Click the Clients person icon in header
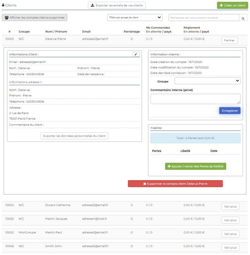This screenshot has height=255, width=250. click(x=3, y=5)
